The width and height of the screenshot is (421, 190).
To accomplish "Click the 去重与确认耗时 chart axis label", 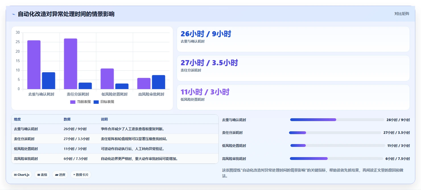I will (41, 94).
